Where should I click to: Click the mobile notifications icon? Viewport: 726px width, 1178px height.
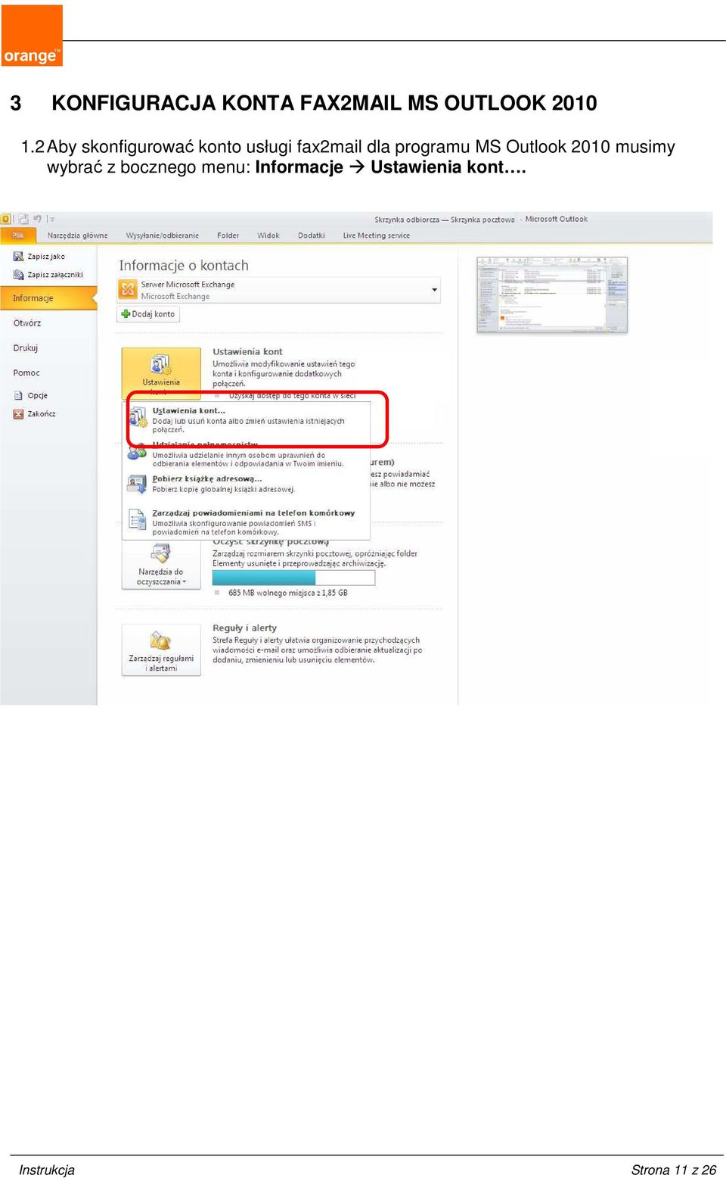point(137,519)
